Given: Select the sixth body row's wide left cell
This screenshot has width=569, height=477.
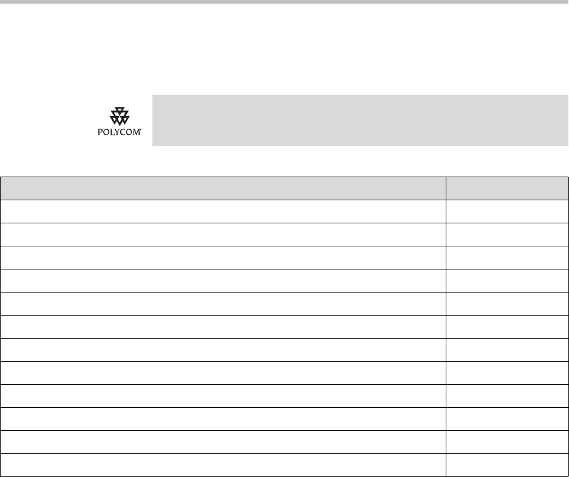Looking at the screenshot, I should point(223,326).
